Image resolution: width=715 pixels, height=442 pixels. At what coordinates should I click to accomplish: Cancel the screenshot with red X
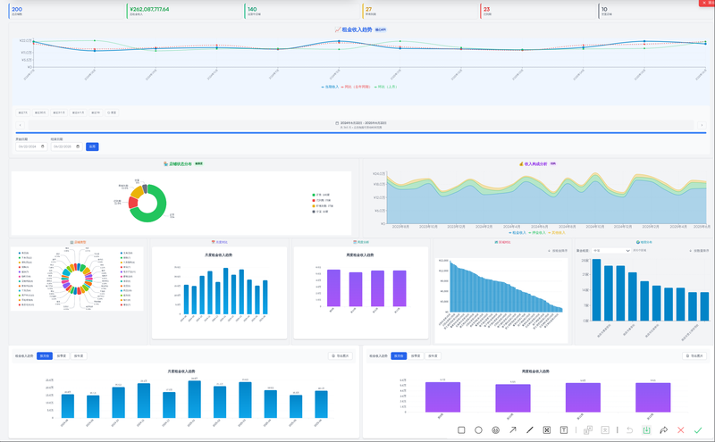(681, 429)
